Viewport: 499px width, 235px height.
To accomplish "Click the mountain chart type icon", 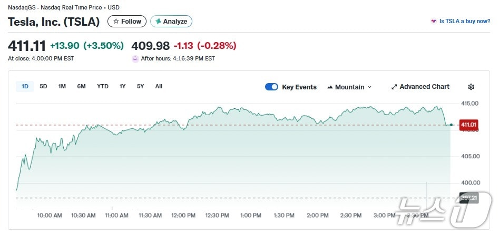I will [330, 87].
